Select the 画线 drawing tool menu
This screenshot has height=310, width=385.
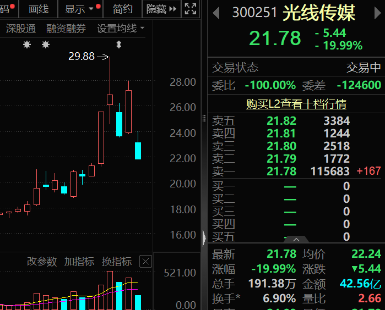(x=39, y=9)
